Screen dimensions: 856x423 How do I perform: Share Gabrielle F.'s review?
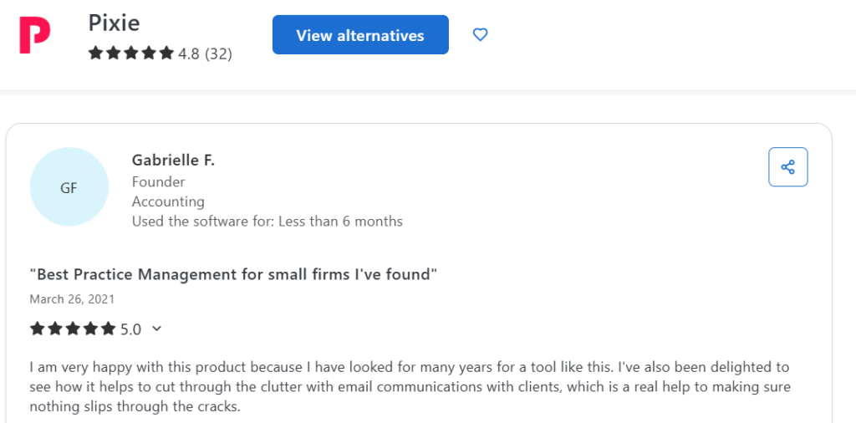pyautogui.click(x=787, y=167)
